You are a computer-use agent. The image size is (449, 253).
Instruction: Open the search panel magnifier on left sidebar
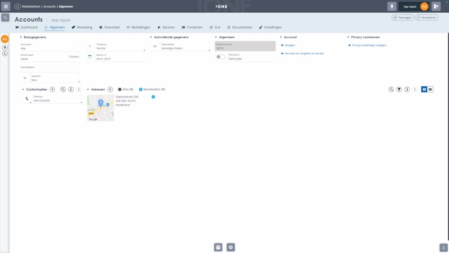(5, 17)
